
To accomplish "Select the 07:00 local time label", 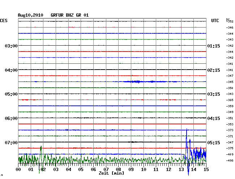I will 11,142.
